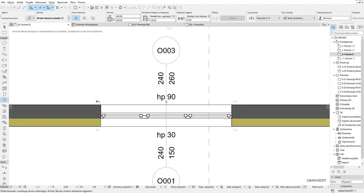Image resolution: width=364 pixels, height=193 pixels.
Task: Select 1. Poziom +1 in navigator
Action: (348, 50)
